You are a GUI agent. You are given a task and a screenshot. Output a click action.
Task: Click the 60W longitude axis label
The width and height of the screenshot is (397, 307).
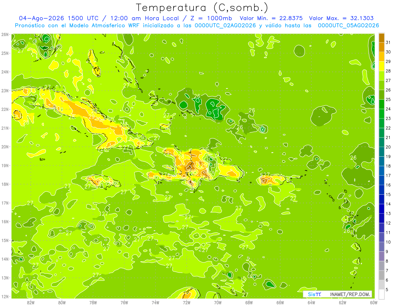point(374,302)
